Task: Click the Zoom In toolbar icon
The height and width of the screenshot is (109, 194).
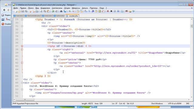Action: tap(69, 12)
